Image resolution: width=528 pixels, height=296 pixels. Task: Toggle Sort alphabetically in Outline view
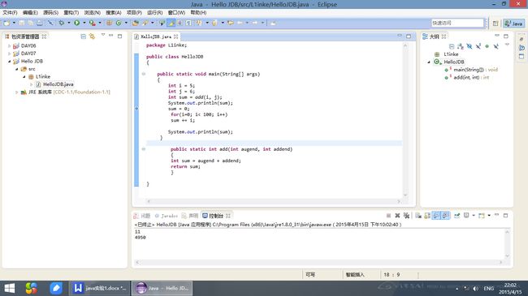click(x=461, y=46)
